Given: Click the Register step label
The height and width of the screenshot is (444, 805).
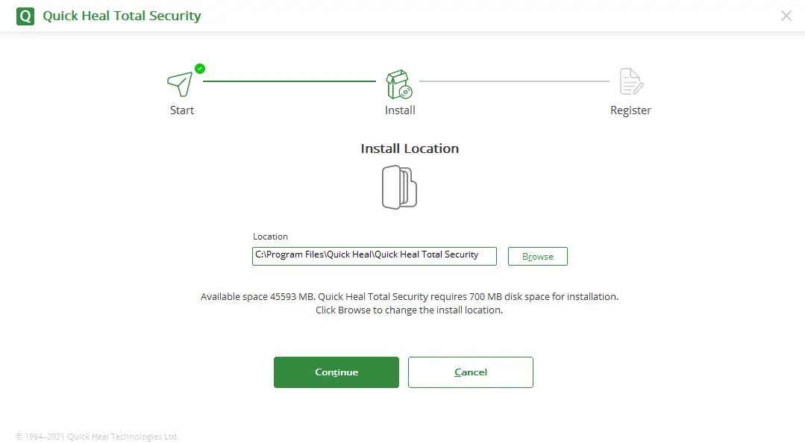Looking at the screenshot, I should pyautogui.click(x=630, y=110).
